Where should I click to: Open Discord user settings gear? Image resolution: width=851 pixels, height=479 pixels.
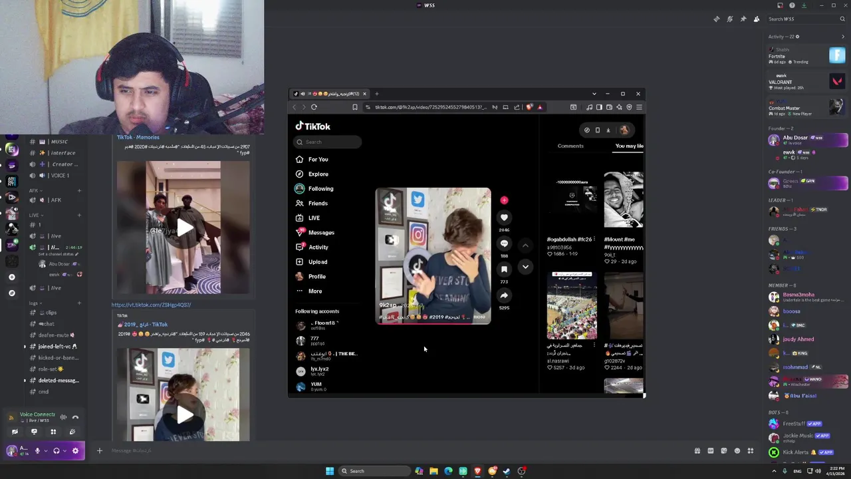(75, 451)
